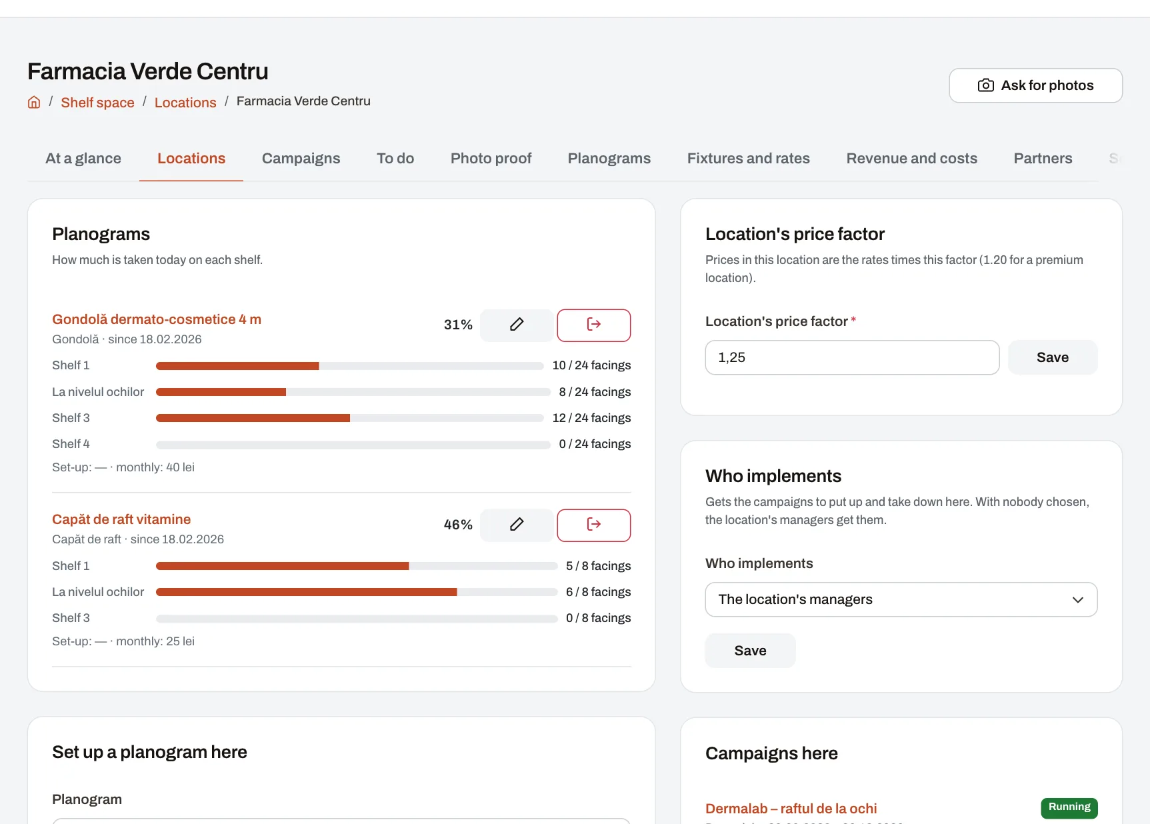Select the Locations tab
Image resolution: width=1150 pixels, height=824 pixels.
tap(191, 159)
